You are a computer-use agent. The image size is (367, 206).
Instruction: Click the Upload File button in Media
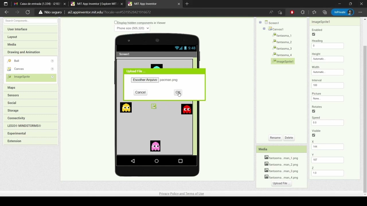click(281, 183)
